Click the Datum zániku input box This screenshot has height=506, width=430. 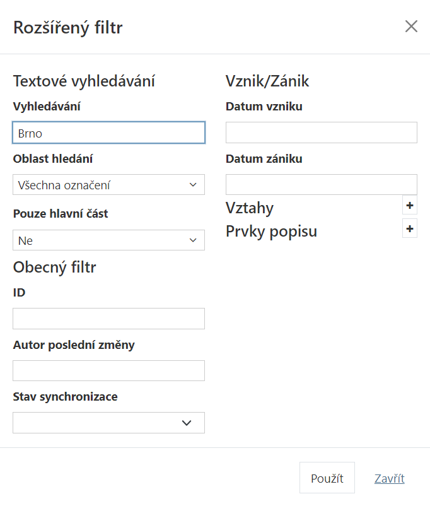322,185
